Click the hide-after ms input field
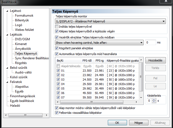Image resolution: width=173 pixels, height=128 pixels. [x=150, y=42]
